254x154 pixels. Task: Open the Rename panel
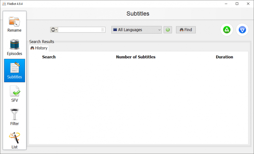(x=14, y=24)
